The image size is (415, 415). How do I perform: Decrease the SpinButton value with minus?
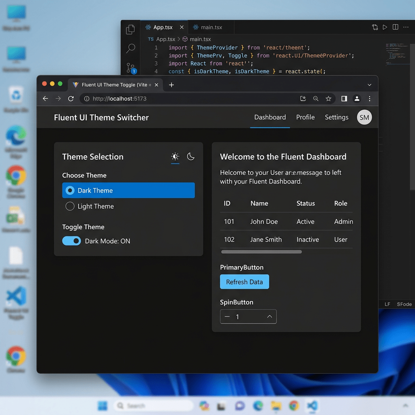coord(227,317)
